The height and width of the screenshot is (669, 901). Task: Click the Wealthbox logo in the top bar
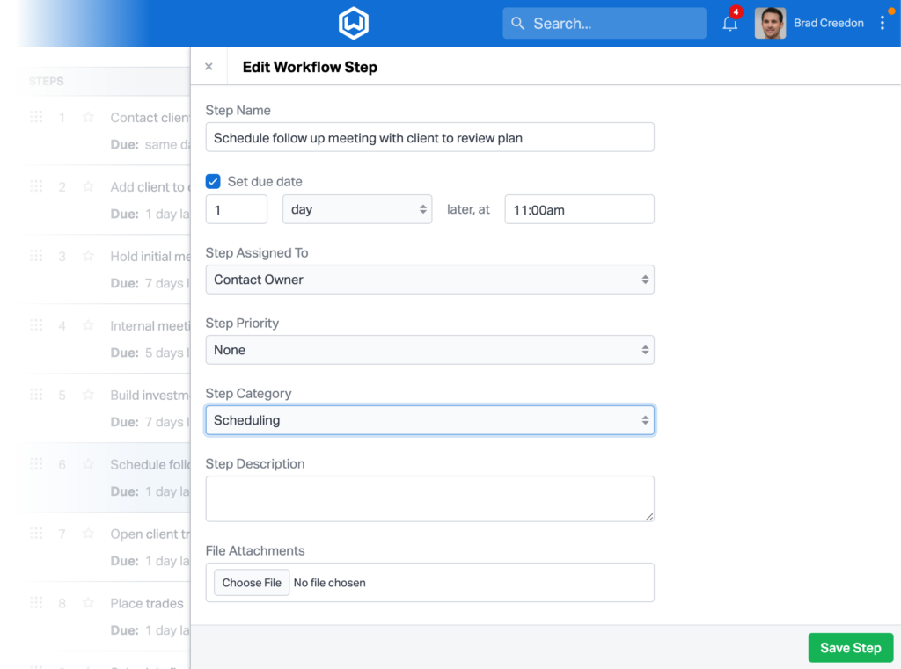353,24
